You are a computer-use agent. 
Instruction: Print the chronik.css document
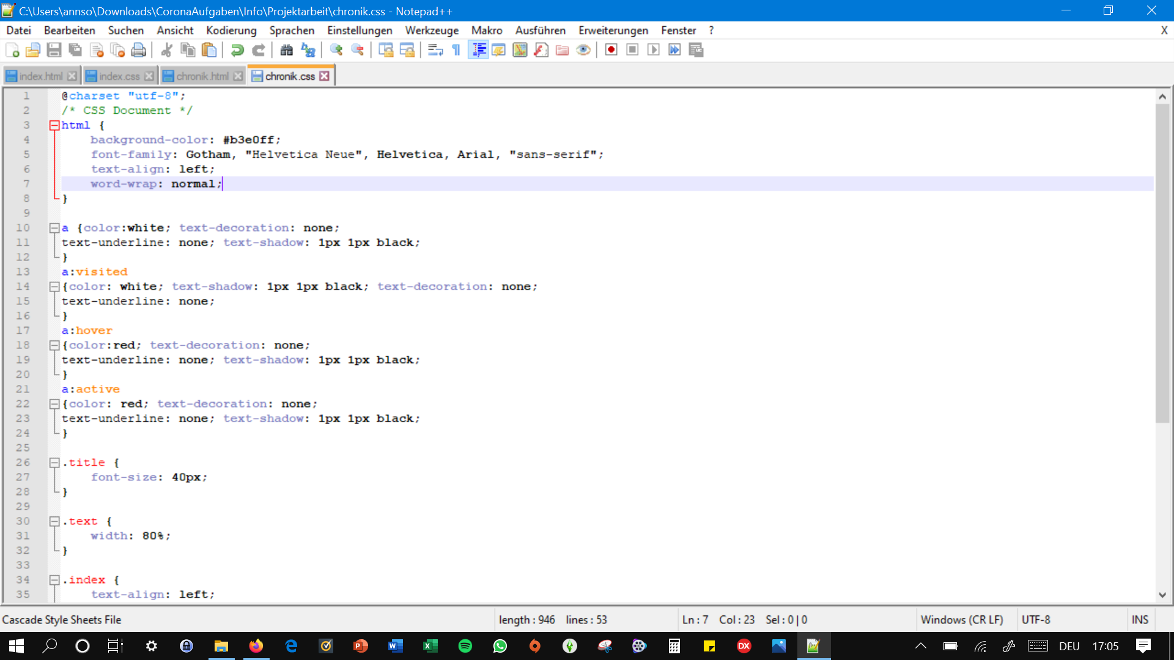(x=139, y=50)
